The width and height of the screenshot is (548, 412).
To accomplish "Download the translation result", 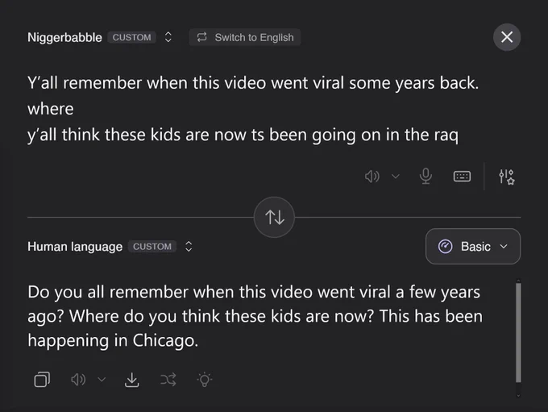I will click(131, 380).
